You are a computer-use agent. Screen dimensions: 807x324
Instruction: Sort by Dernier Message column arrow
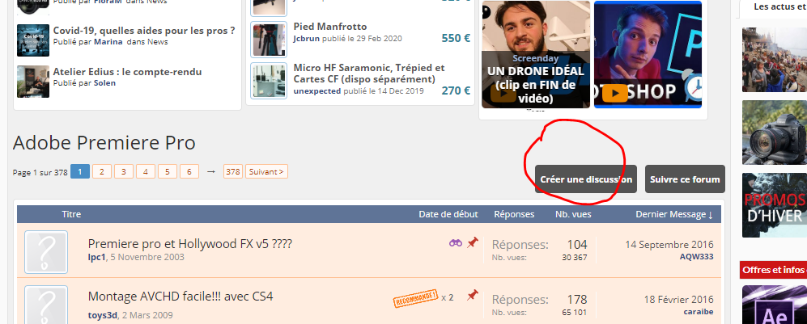click(x=711, y=215)
